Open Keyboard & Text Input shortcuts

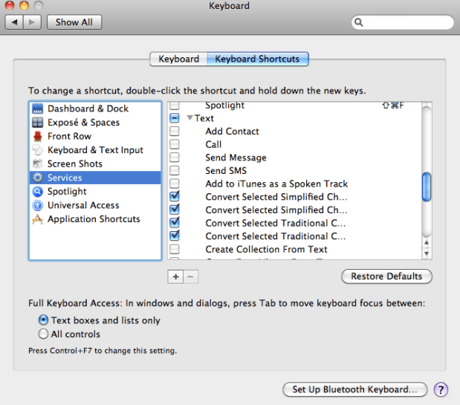95,150
